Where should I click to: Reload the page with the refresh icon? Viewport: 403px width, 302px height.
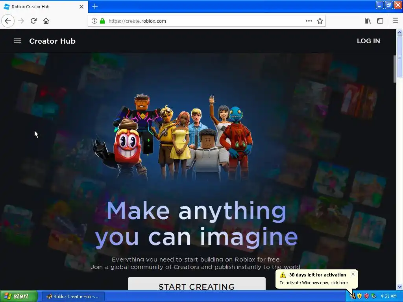(x=33, y=21)
